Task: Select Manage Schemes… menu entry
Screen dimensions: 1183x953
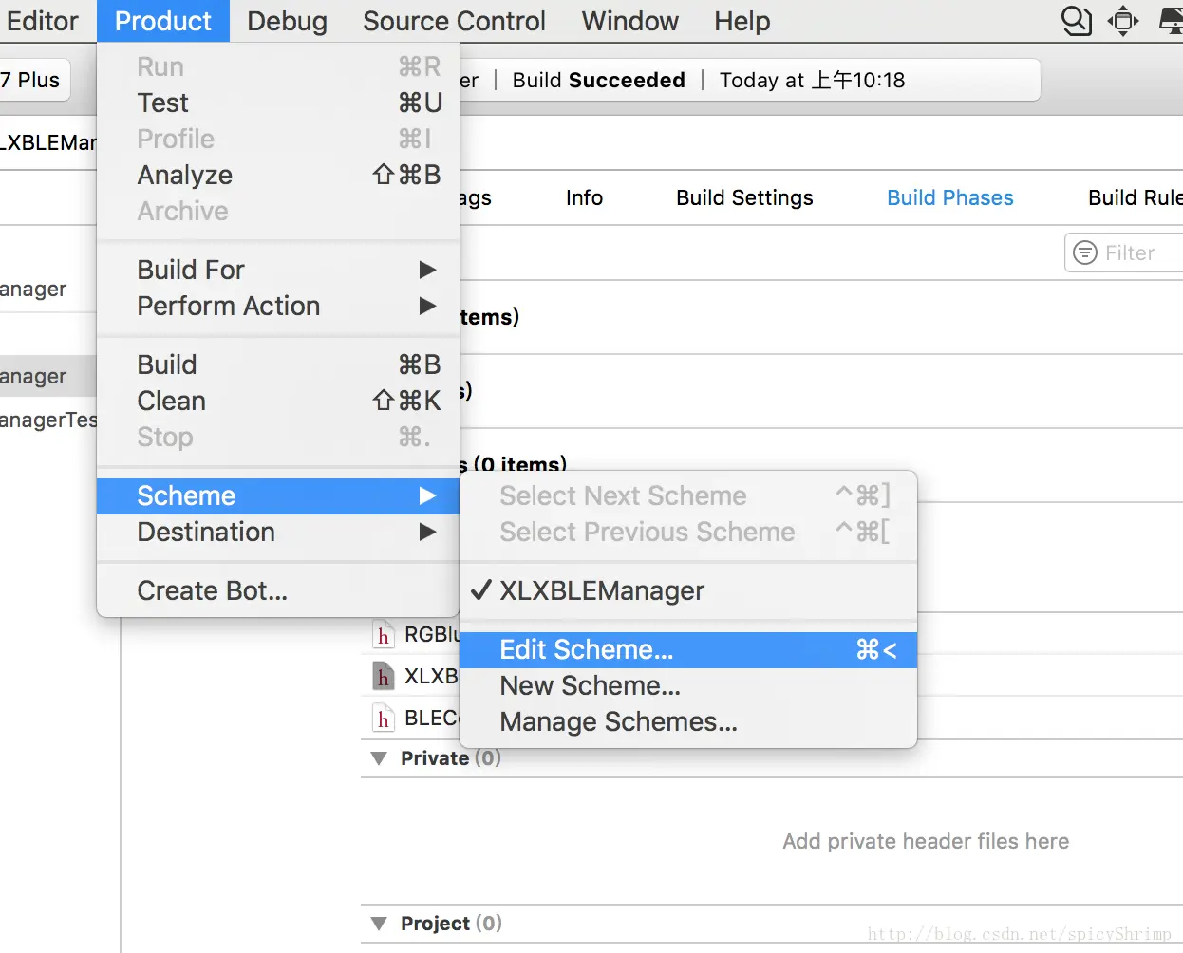Action: (618, 721)
